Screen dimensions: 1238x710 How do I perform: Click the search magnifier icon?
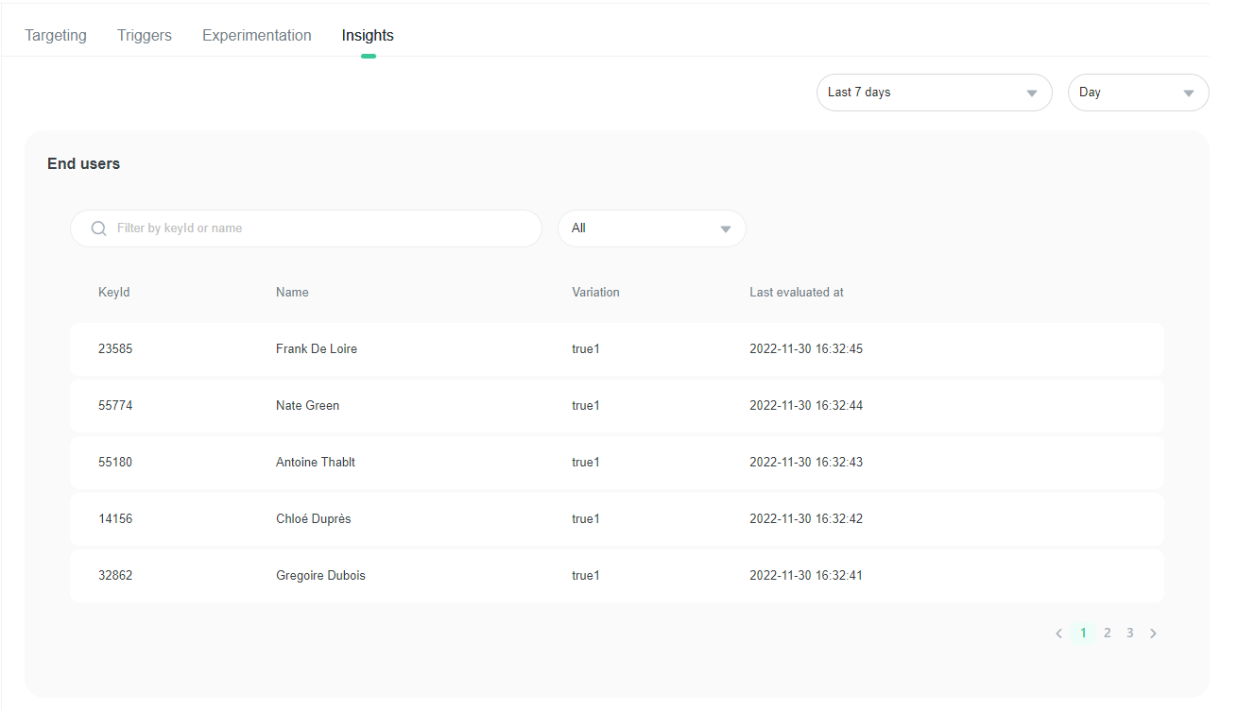coord(98,228)
